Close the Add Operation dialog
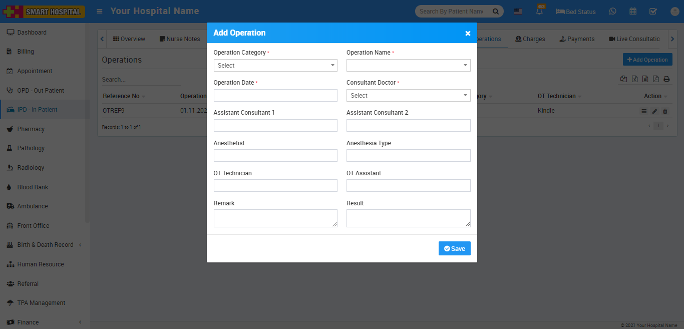Viewport: 684px width, 329px height. click(x=468, y=34)
